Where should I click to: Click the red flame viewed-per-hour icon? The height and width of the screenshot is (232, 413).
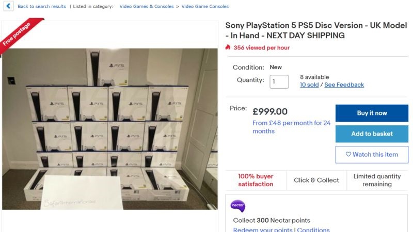(x=228, y=47)
